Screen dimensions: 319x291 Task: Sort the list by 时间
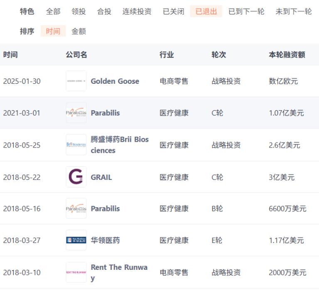point(53,31)
